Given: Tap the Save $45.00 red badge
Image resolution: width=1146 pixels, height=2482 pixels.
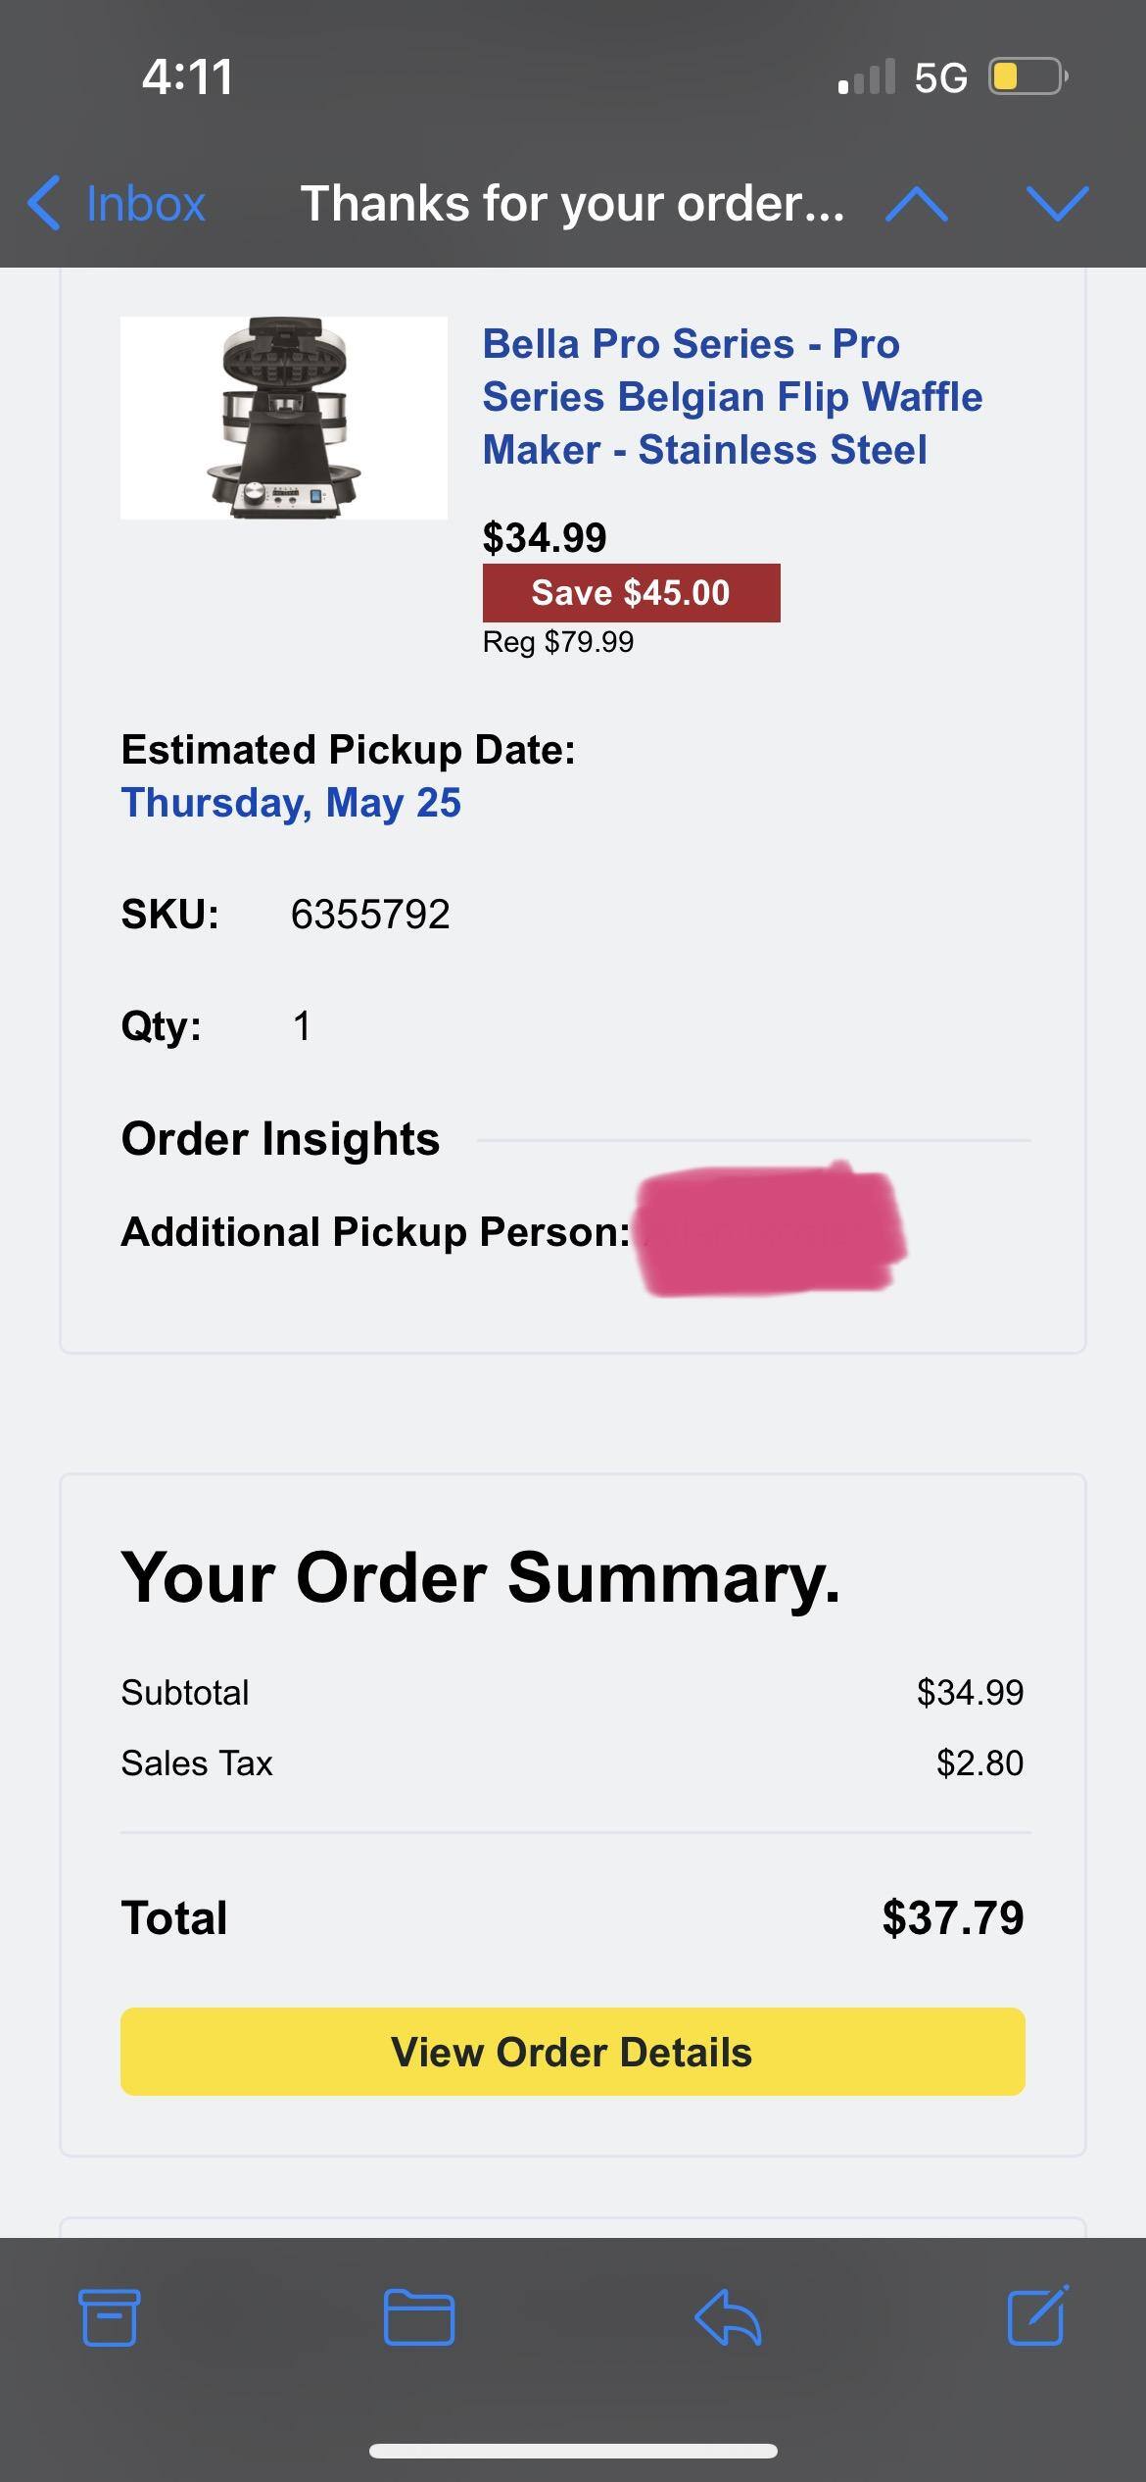Looking at the screenshot, I should point(631,593).
